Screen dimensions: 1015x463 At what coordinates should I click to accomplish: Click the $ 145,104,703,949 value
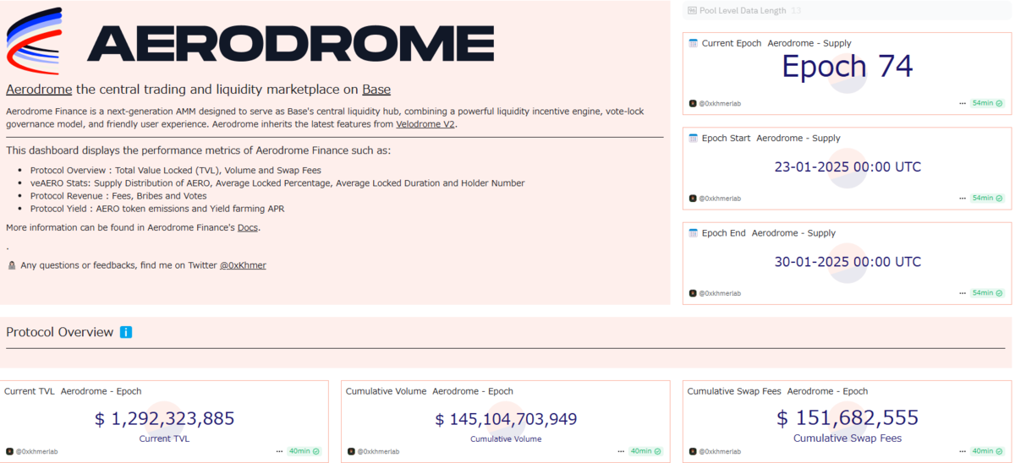(506, 418)
